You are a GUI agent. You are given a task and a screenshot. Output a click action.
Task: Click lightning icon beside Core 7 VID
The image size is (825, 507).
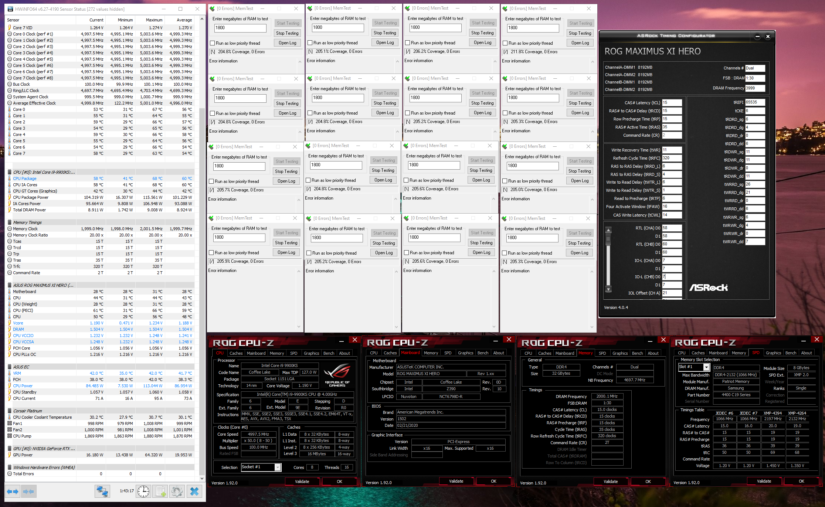point(10,28)
